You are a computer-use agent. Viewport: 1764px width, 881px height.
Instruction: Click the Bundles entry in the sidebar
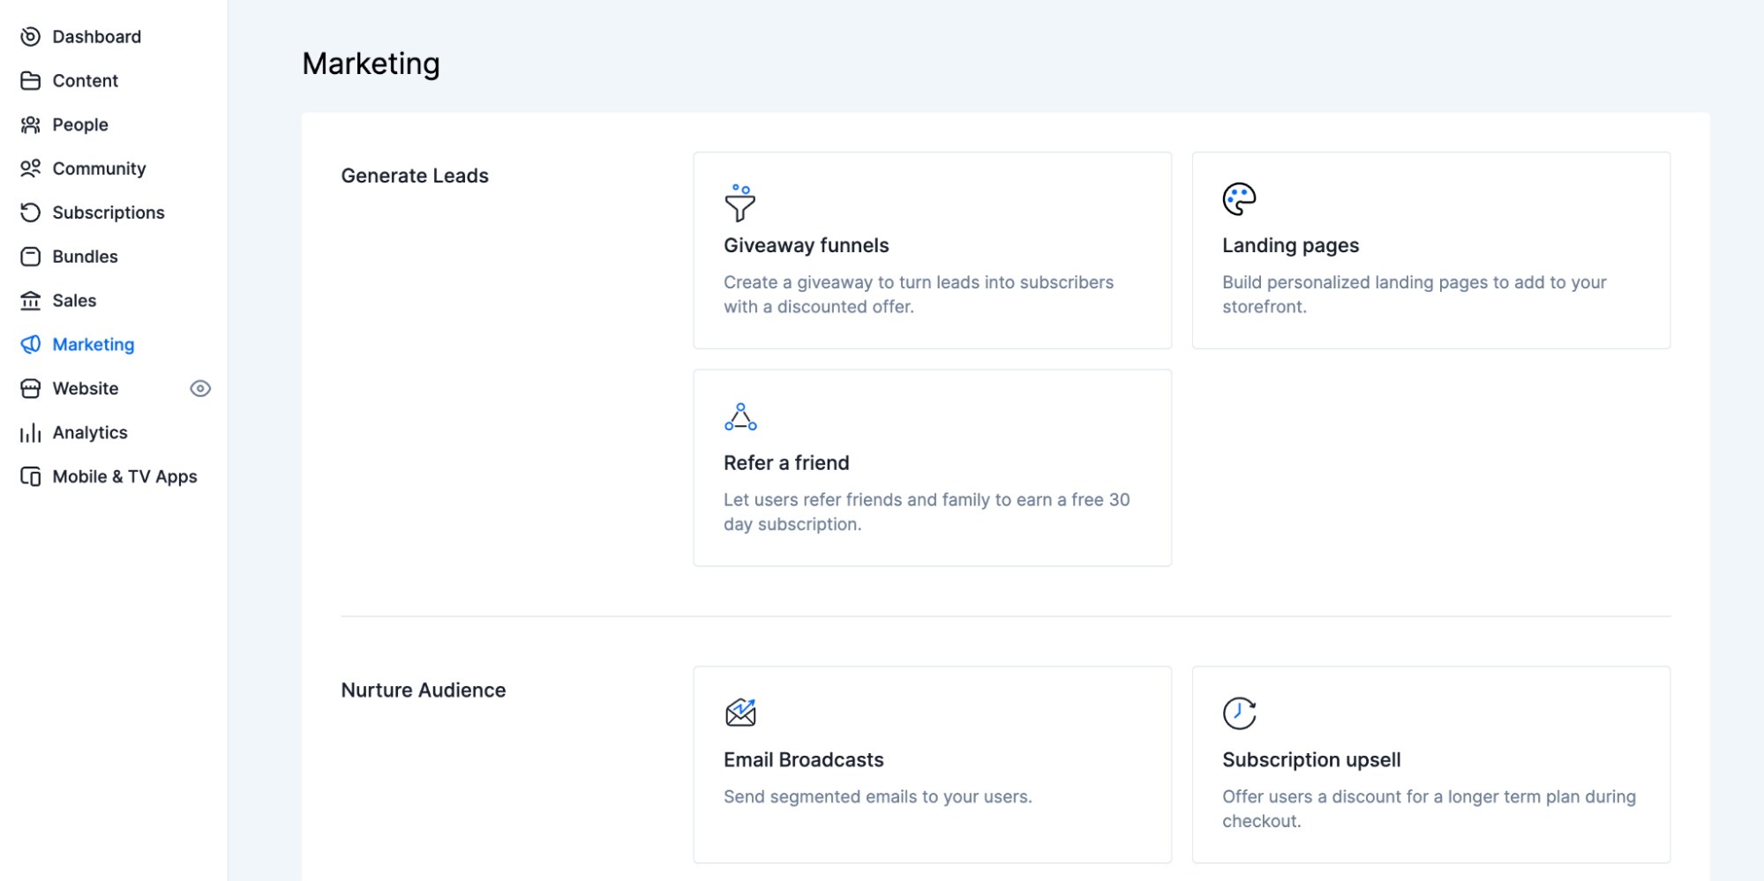click(84, 256)
